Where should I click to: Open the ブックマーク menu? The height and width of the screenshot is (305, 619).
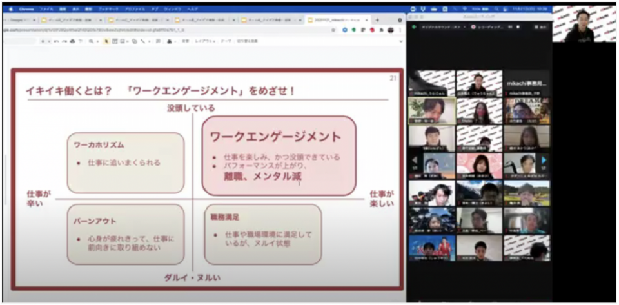click(108, 9)
